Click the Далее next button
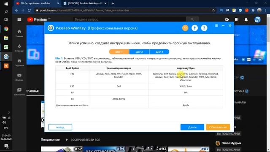Screen dimensions: 270x152 tap(192, 127)
